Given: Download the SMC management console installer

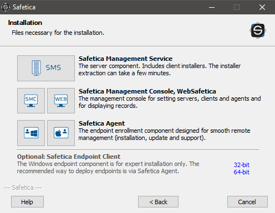Looking at the screenshot, I should tap(31, 101).
